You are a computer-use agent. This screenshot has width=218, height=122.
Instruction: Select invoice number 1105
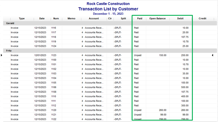coord(54,83)
